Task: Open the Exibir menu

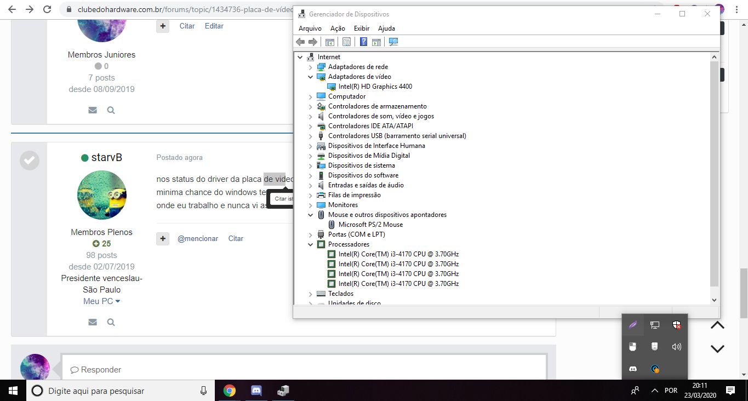Action: tap(362, 28)
